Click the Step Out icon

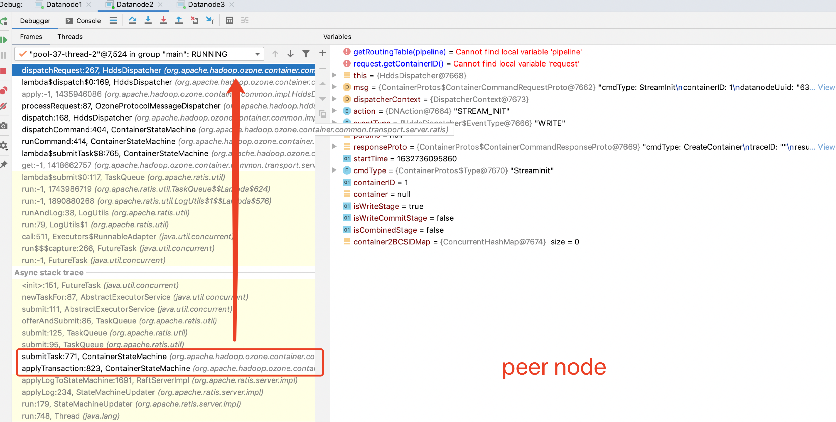coord(179,20)
